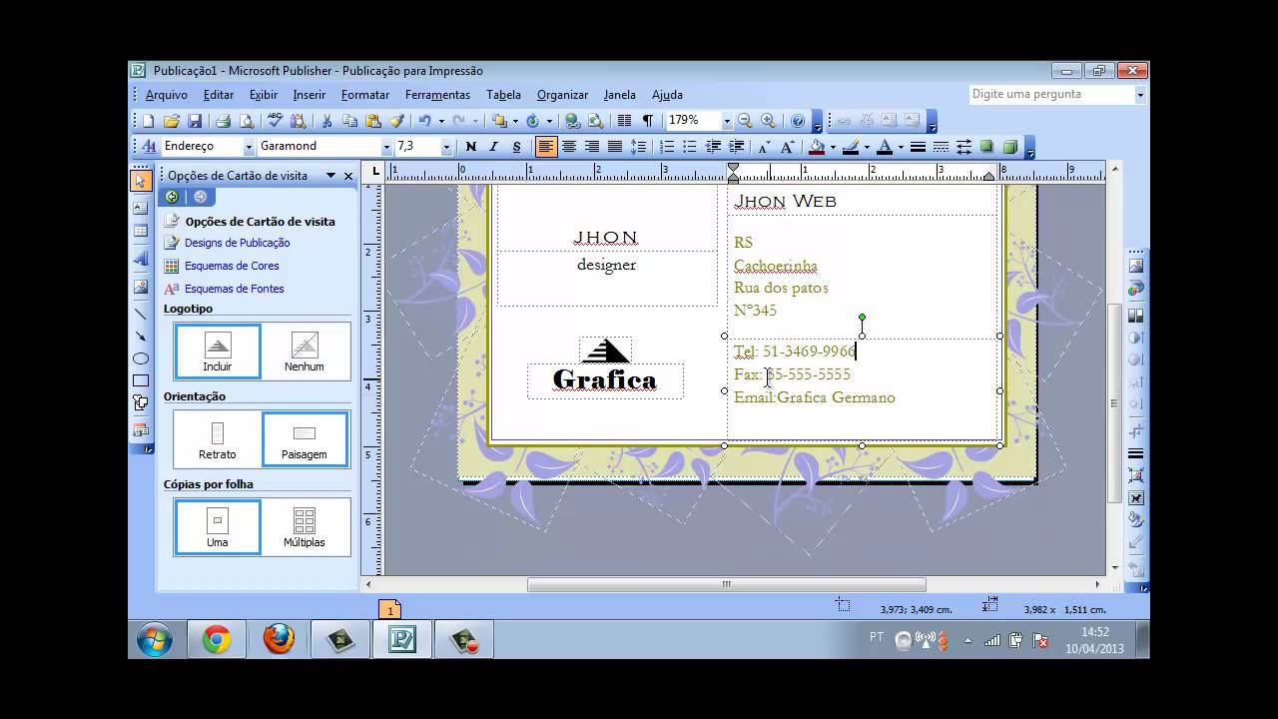The height and width of the screenshot is (719, 1278).
Task: Toggle Bold (N) formatting
Action: coord(470,147)
